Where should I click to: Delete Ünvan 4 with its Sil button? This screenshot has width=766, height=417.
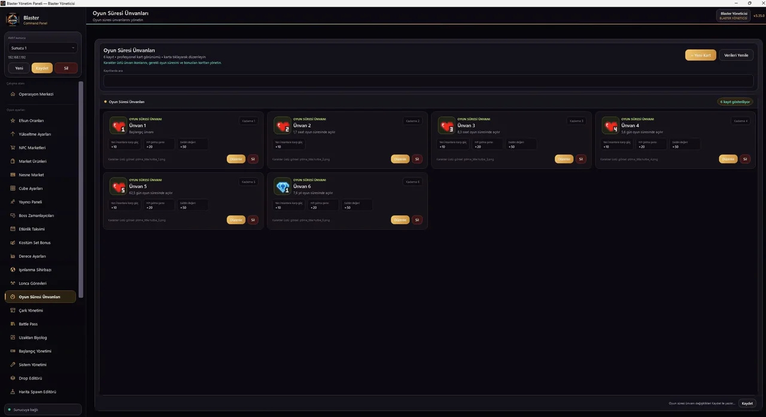pos(745,159)
